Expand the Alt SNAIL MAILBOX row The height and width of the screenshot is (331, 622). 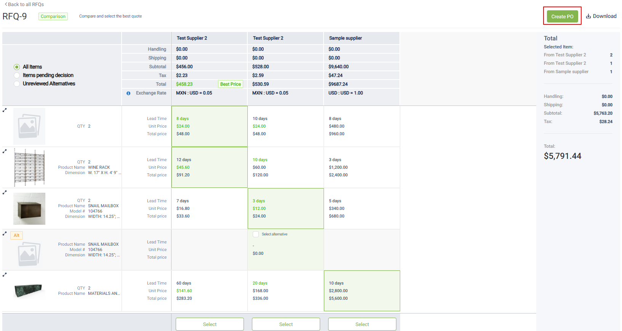coord(5,233)
